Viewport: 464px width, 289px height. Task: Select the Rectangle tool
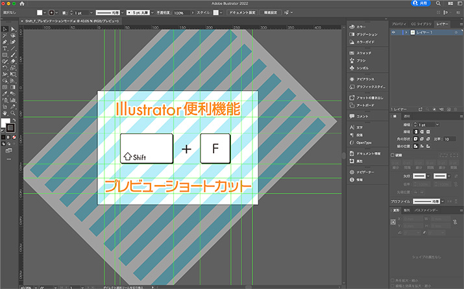click(x=5, y=55)
